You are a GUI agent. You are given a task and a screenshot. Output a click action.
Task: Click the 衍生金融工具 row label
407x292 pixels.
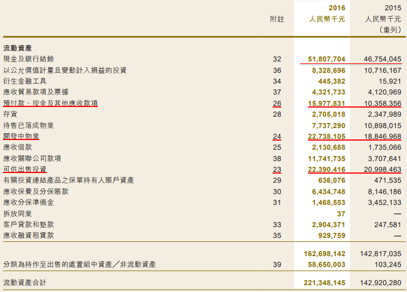24,81
